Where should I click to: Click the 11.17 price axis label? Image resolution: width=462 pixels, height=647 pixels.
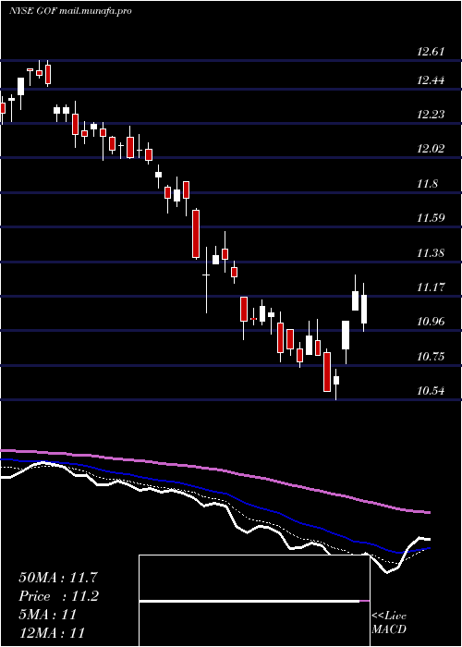point(431,287)
